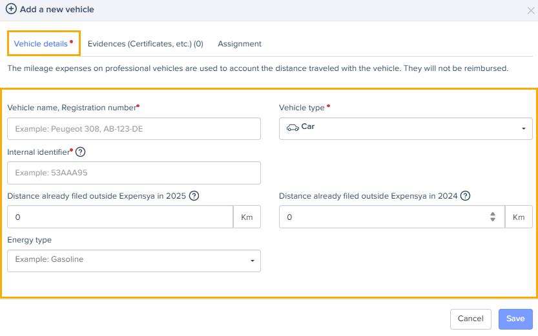Focus the Vehicle name, Registration number field
Viewport: 538px width, 336px height.
coord(134,129)
